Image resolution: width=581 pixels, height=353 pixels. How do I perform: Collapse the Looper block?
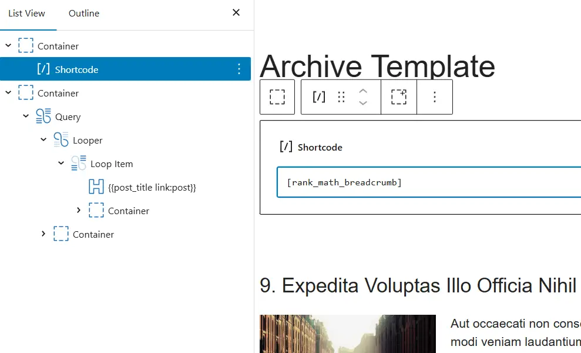[x=43, y=140]
